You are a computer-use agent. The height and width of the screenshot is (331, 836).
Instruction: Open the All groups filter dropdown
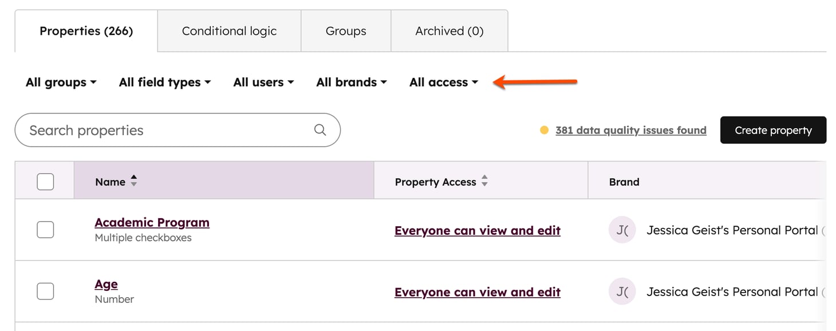[x=61, y=82]
